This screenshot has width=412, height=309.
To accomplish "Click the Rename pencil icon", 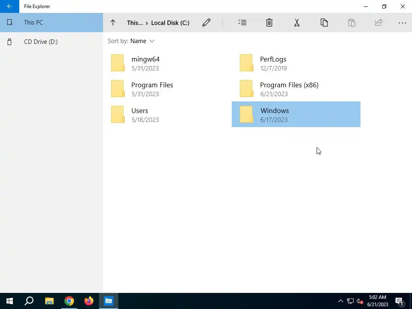I will pos(206,23).
